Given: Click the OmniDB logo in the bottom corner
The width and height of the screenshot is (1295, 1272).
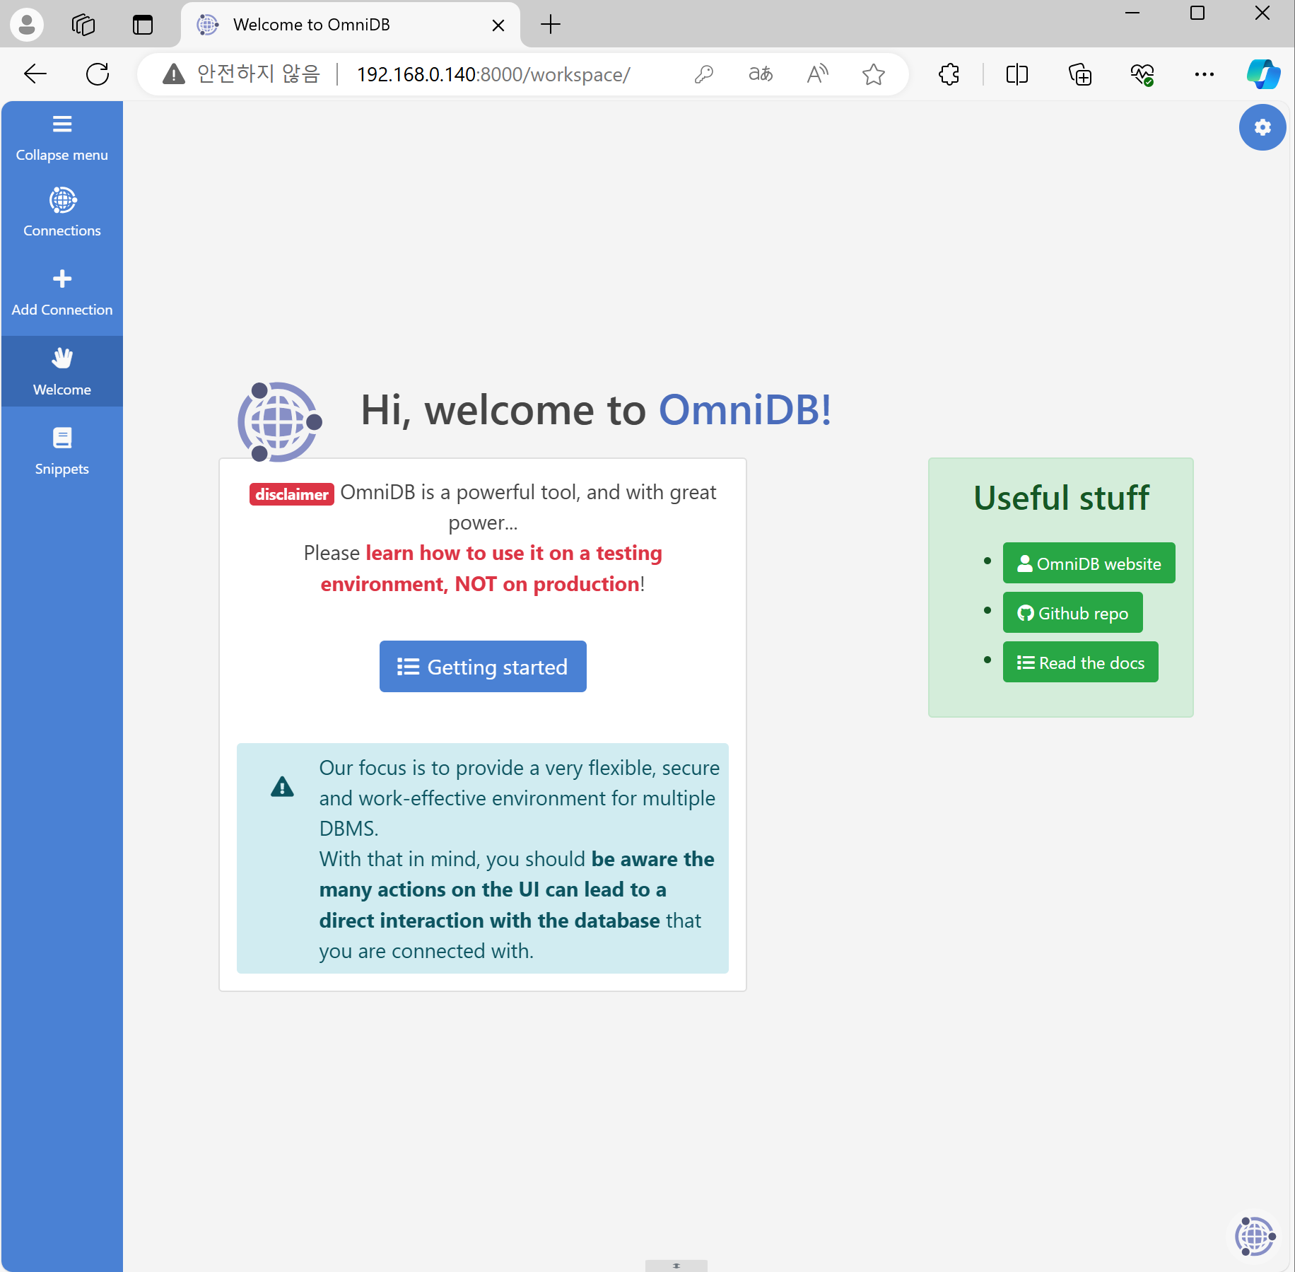Looking at the screenshot, I should [x=1253, y=1237].
